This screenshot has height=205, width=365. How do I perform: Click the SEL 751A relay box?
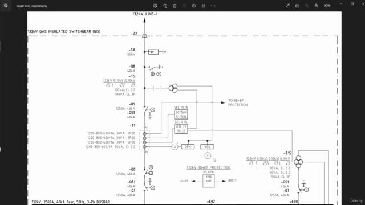pos(181,114)
